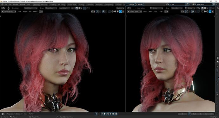
Task: Open right viewport Drag Select Box dropdown
Action: (177, 8)
